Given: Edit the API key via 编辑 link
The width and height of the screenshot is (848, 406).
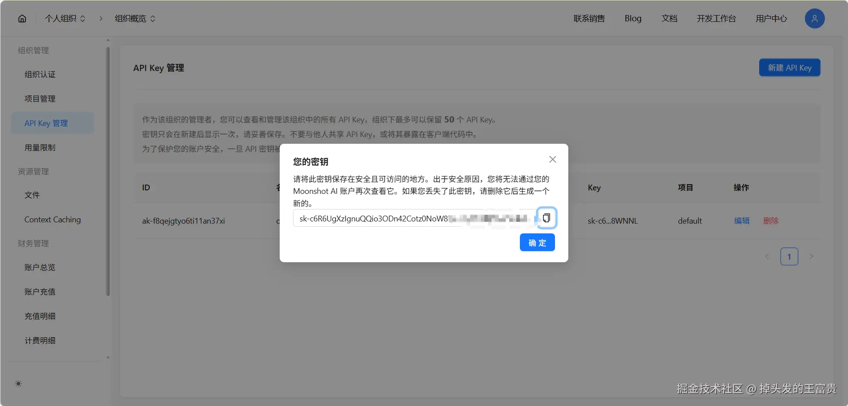Looking at the screenshot, I should [741, 221].
